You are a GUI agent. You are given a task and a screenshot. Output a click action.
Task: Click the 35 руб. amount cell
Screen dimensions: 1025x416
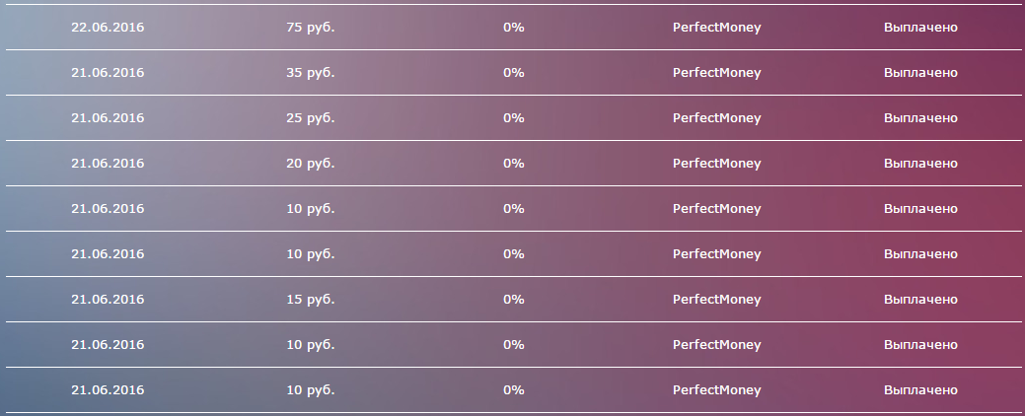[310, 73]
